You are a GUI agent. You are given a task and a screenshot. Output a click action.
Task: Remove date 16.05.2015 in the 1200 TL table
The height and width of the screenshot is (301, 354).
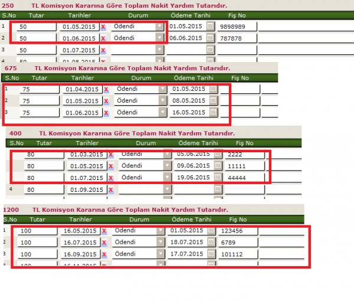(104, 231)
